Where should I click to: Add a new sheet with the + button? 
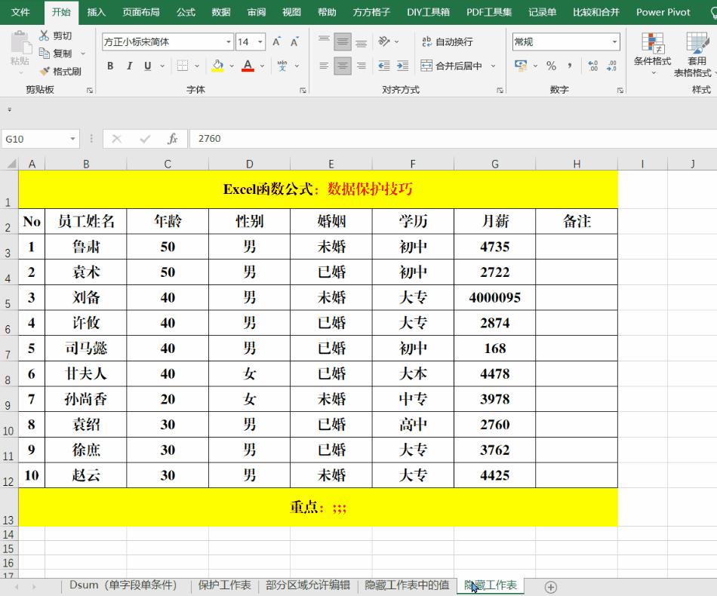(x=551, y=586)
